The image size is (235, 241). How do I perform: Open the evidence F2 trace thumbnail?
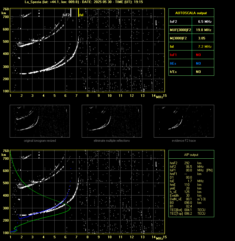click(184, 121)
